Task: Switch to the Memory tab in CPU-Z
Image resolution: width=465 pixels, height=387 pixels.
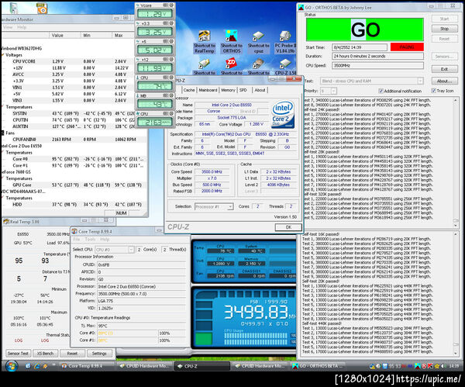Action: 228,90
